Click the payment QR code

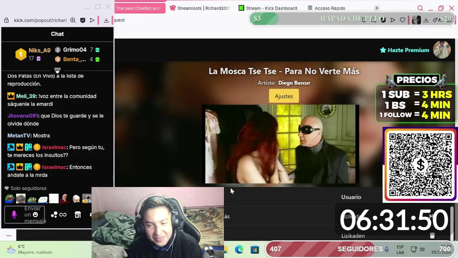tap(420, 164)
